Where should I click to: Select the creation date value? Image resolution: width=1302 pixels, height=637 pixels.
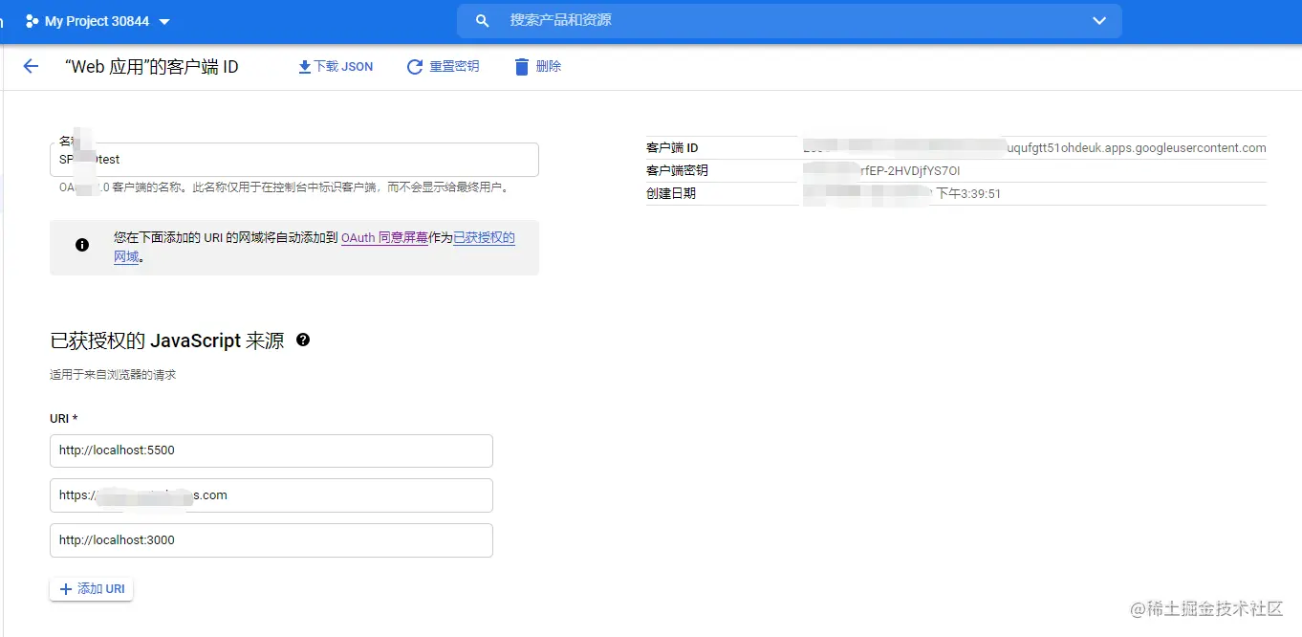pos(901,193)
